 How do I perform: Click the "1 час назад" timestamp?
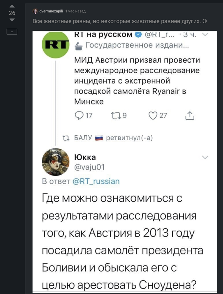[x=76, y=11]
